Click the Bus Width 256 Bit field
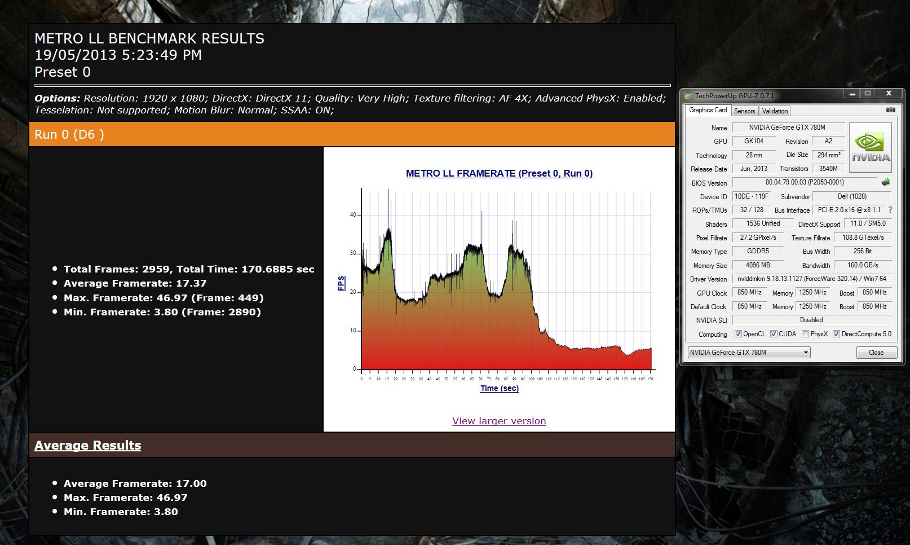 pos(863,251)
